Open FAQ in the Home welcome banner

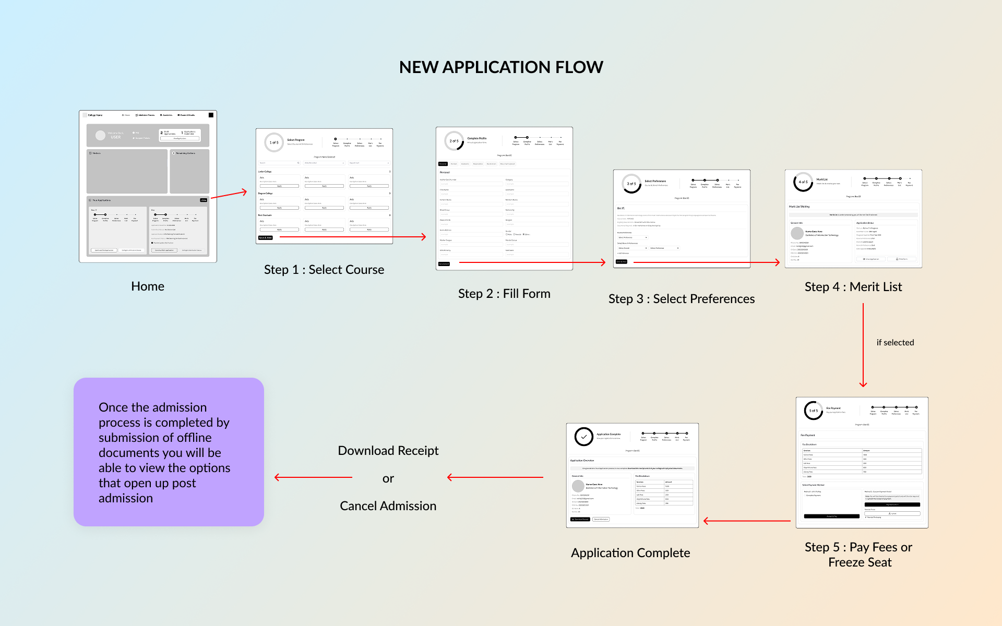coord(136,133)
